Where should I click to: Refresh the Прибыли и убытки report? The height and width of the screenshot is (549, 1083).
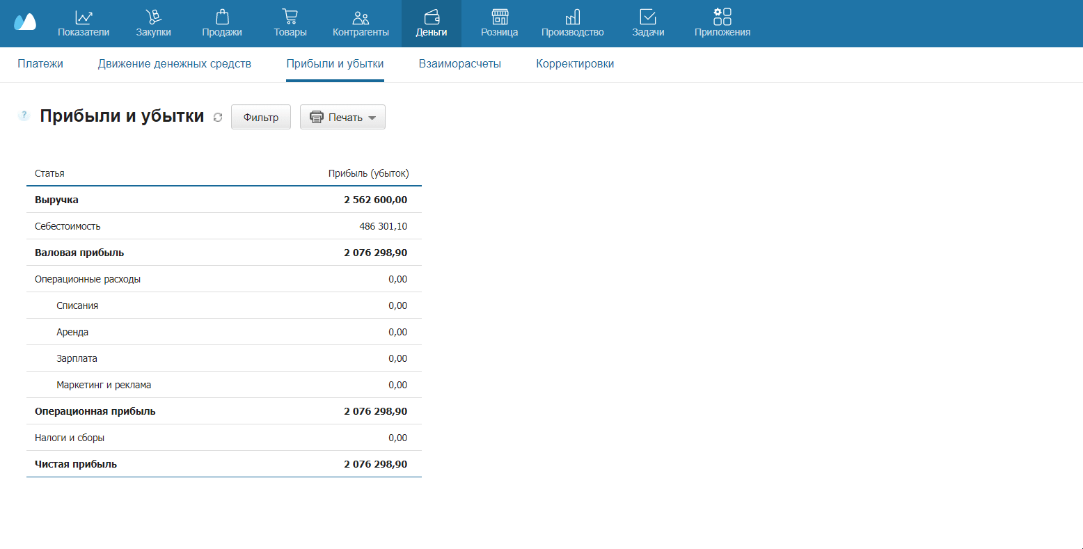[218, 118]
